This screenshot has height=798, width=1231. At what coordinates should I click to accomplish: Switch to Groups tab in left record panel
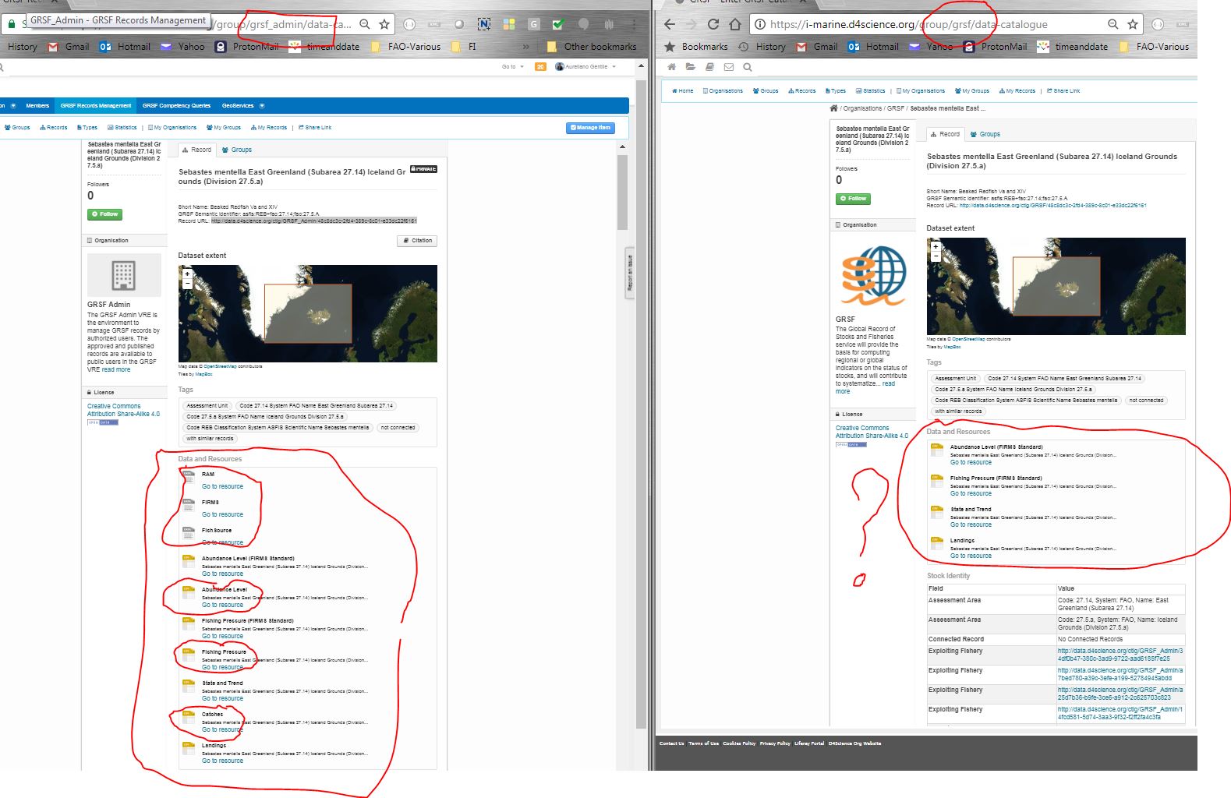(237, 150)
